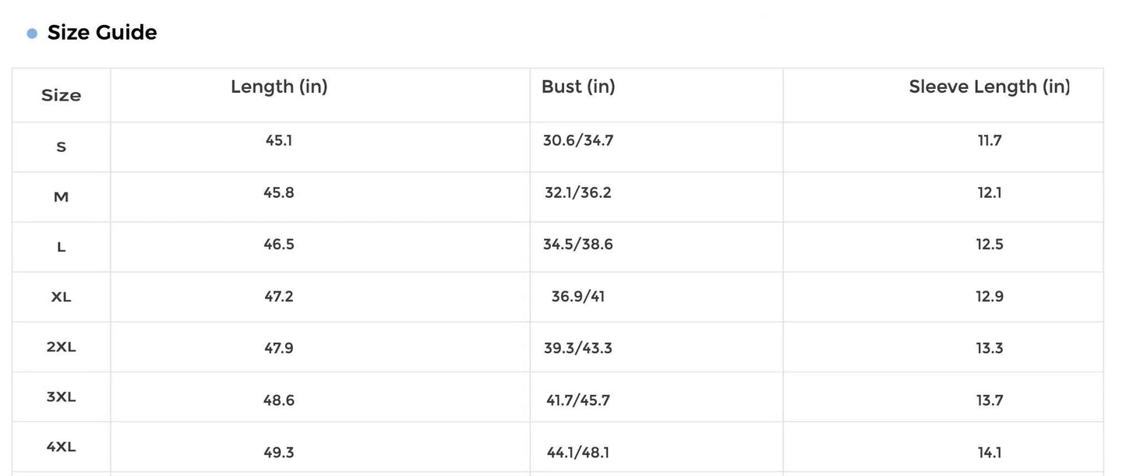Click the 44.1/48.1 bust value

pos(577,453)
